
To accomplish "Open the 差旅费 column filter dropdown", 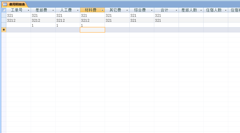I will [x=53, y=10].
